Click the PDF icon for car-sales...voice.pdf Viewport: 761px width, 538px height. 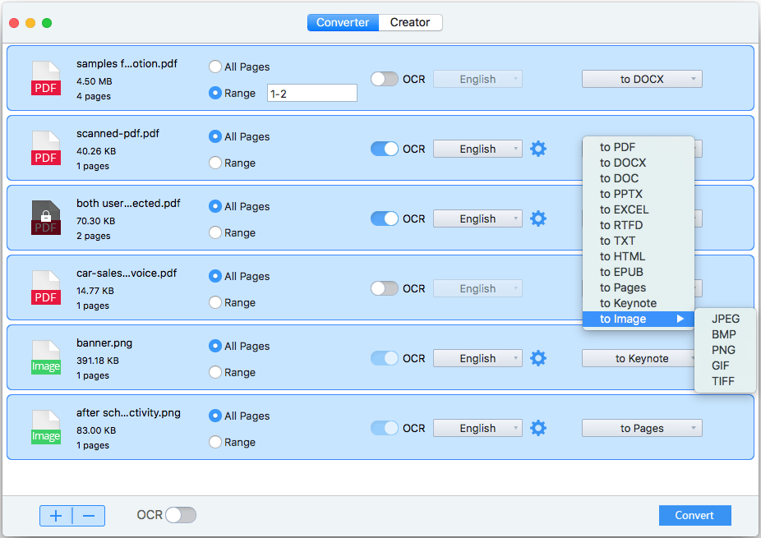(x=45, y=287)
